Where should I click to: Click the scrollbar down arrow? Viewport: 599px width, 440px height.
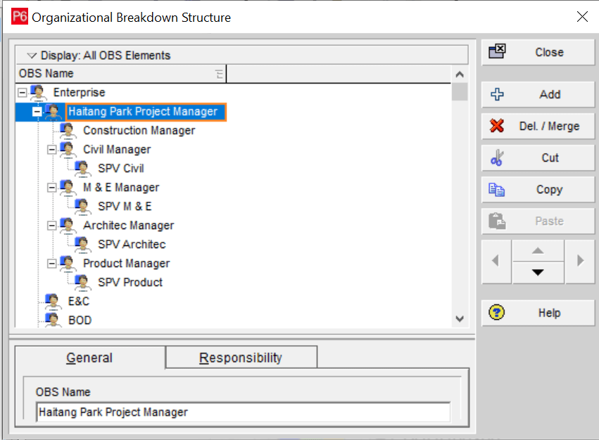(x=460, y=319)
